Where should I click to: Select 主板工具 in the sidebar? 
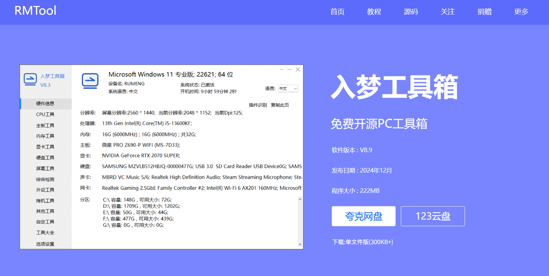pyautogui.click(x=46, y=125)
